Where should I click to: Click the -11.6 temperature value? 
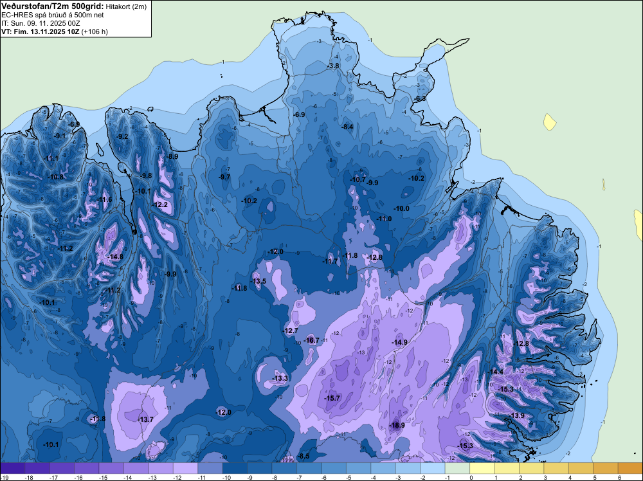click(104, 200)
